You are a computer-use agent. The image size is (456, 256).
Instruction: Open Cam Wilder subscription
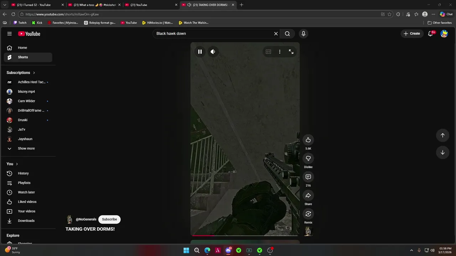[28, 101]
